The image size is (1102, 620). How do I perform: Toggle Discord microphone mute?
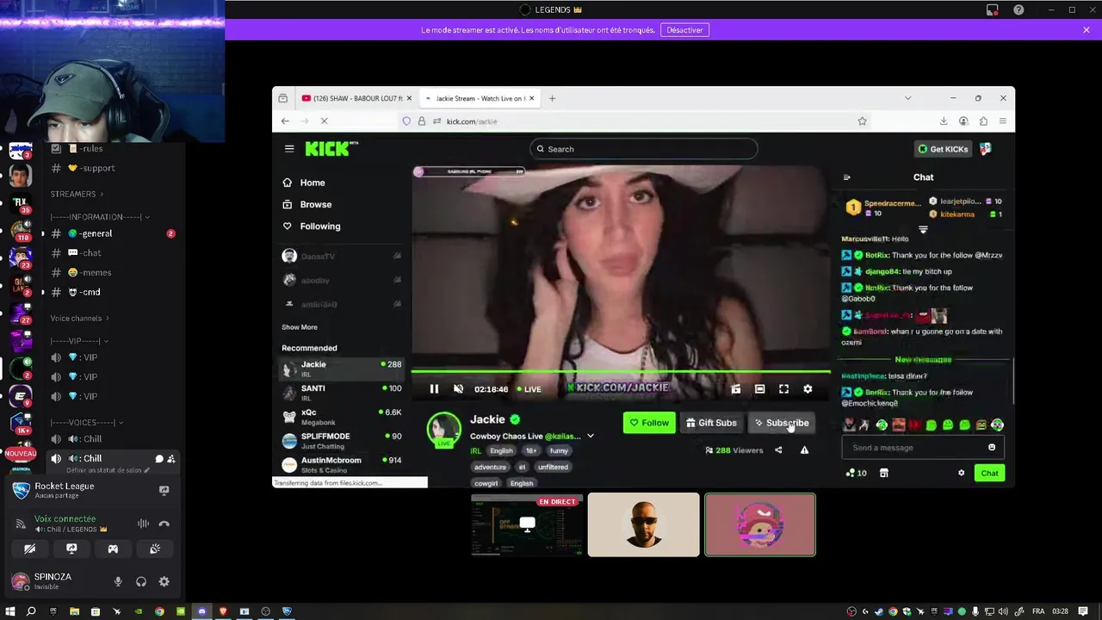[118, 582]
